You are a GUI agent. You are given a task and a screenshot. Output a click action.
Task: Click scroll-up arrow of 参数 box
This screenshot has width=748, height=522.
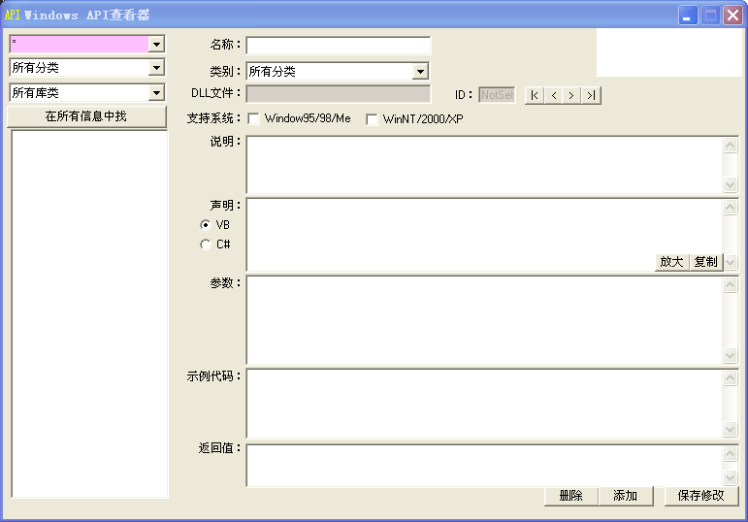click(x=730, y=285)
